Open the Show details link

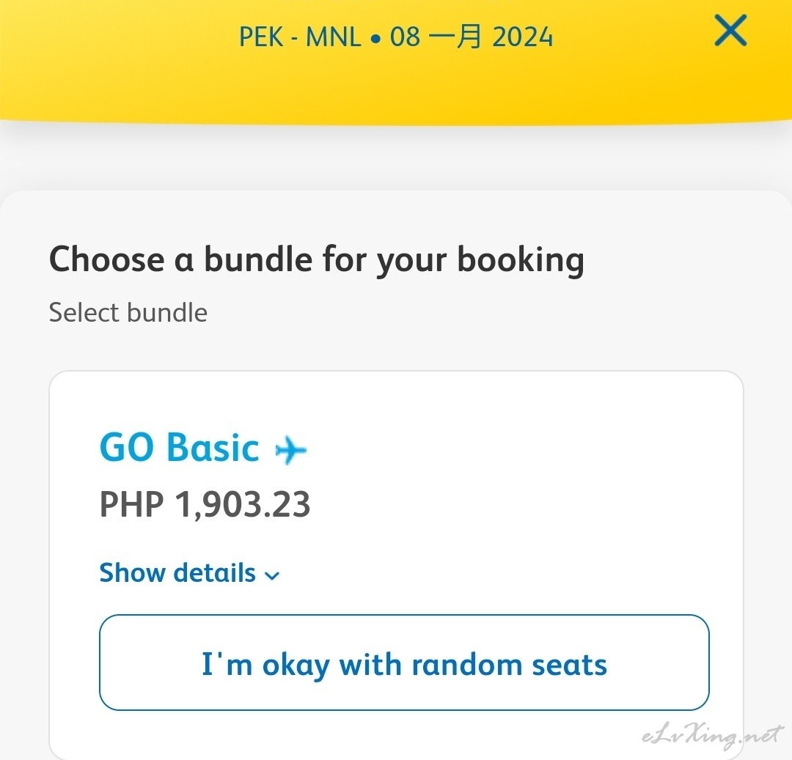tap(189, 573)
